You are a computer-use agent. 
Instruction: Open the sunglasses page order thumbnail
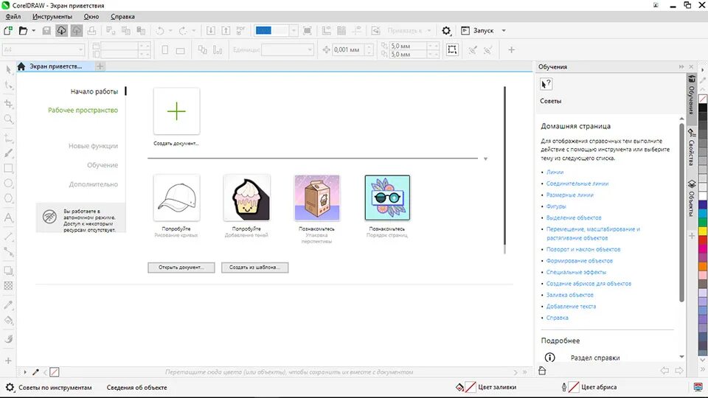(387, 198)
